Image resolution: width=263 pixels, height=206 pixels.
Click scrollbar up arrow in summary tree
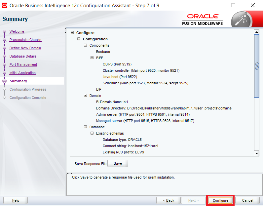click(257, 32)
